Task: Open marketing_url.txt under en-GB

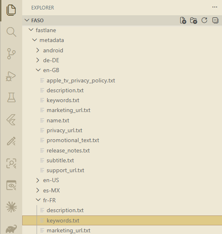Action: pyautogui.click(x=69, y=110)
